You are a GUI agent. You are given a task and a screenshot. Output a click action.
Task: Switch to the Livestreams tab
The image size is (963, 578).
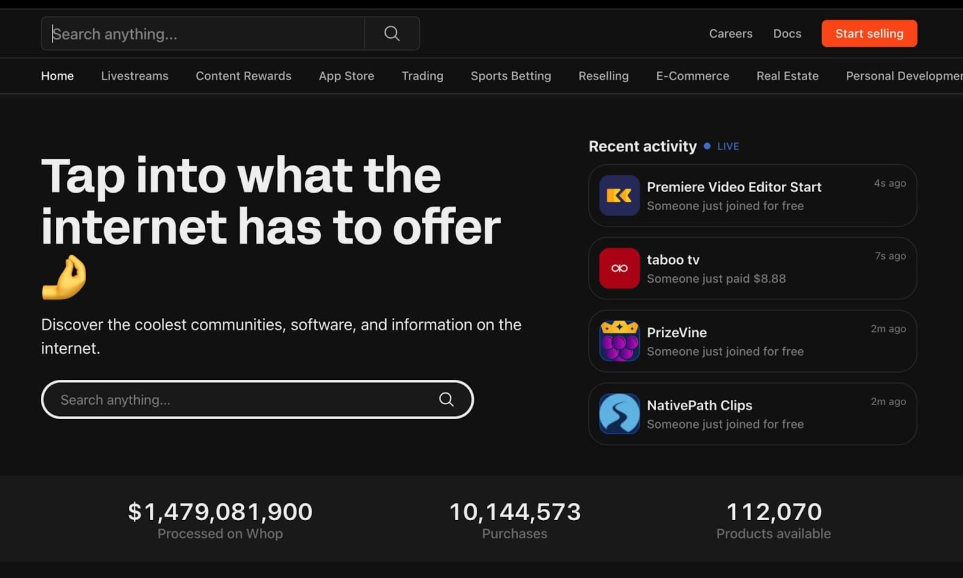[134, 76]
